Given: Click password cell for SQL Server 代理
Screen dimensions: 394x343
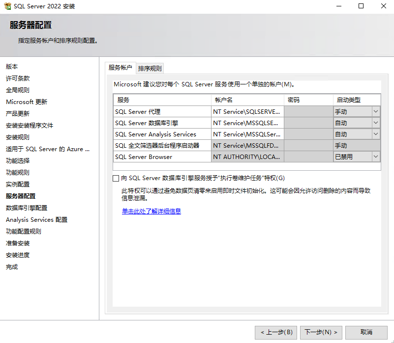Looking at the screenshot, I should click(x=308, y=111).
